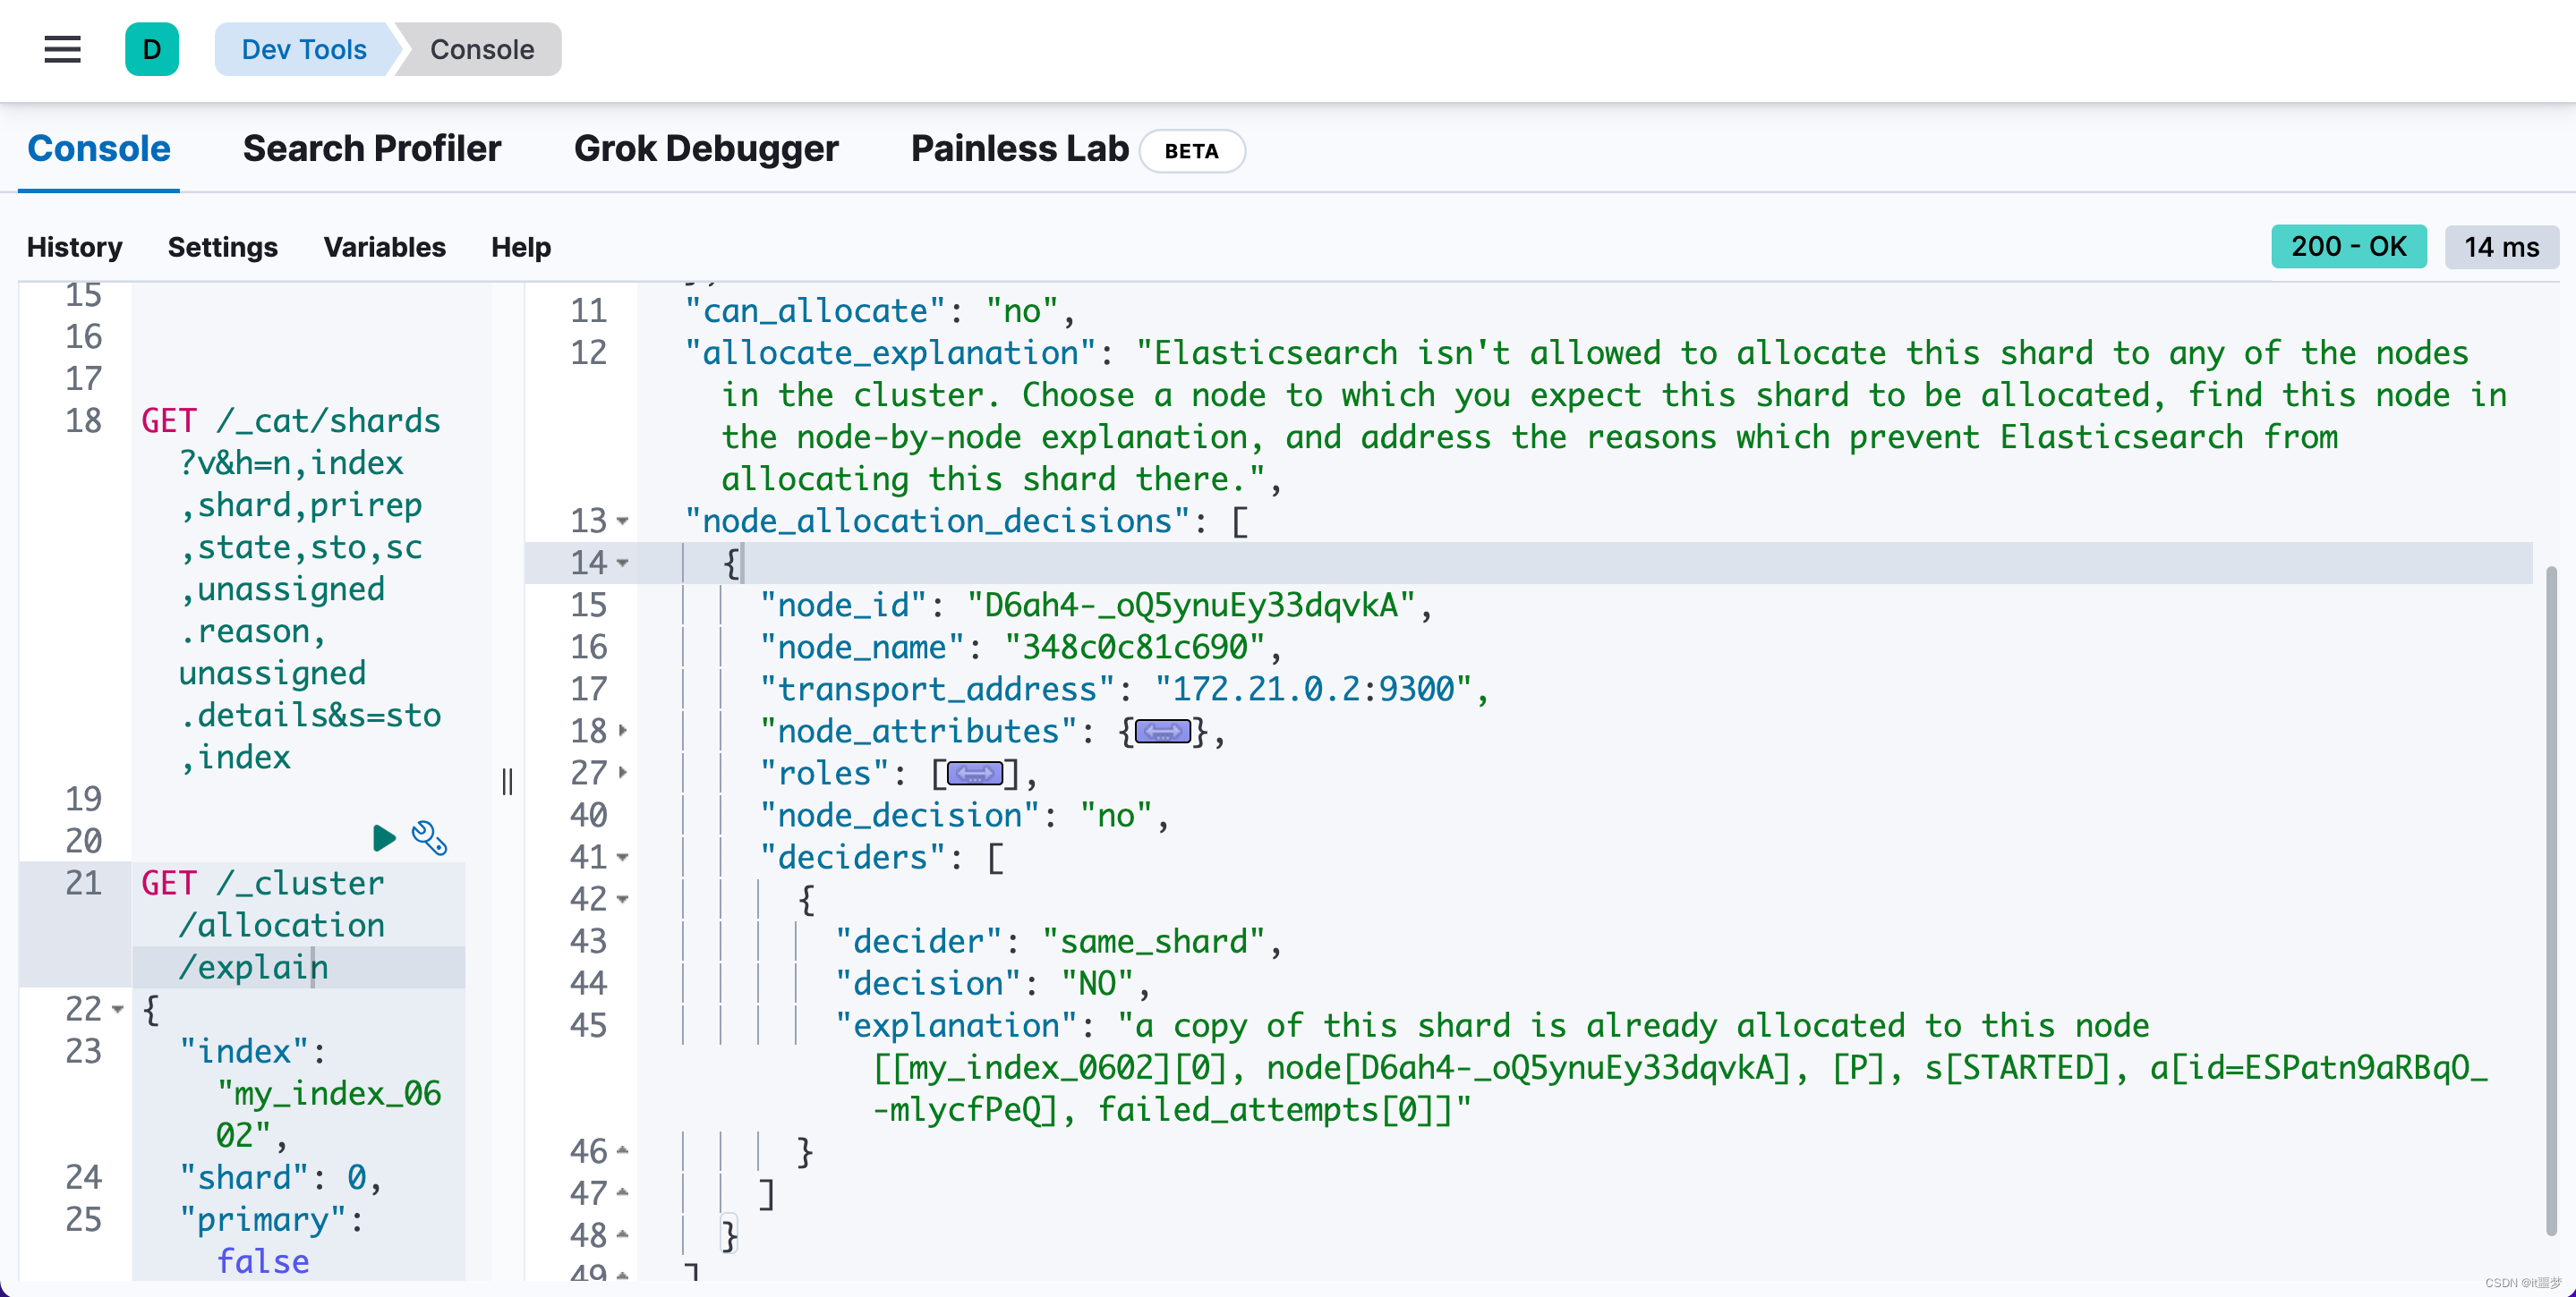Open console Settings
Image resolution: width=2576 pixels, height=1297 pixels.
point(222,247)
